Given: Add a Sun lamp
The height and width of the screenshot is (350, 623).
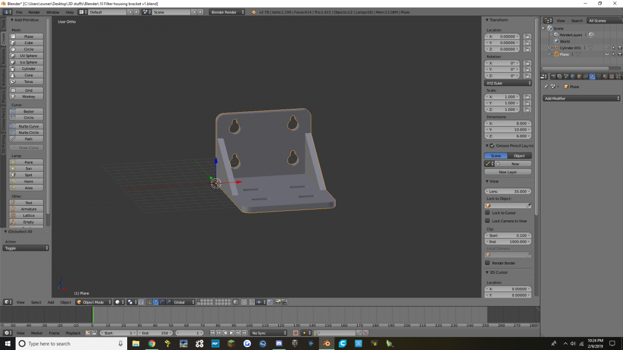Looking at the screenshot, I should point(26,169).
